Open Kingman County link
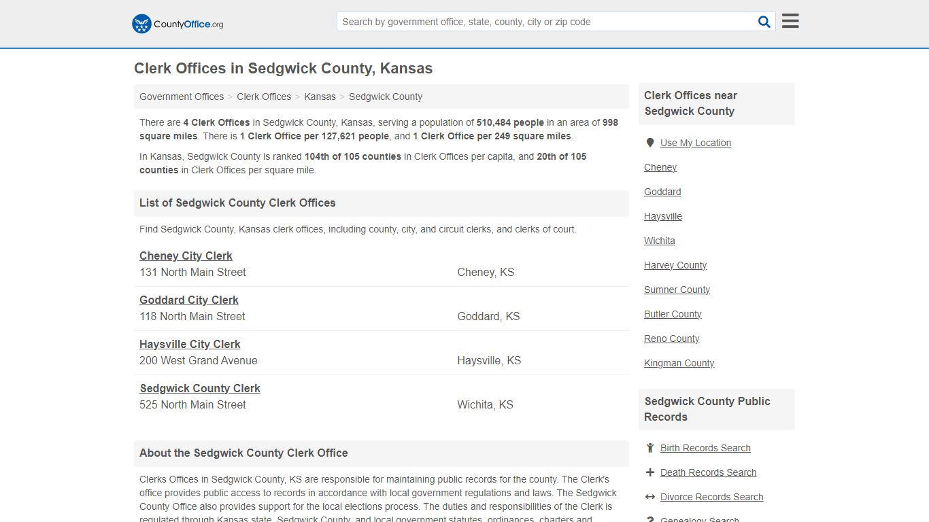The height and width of the screenshot is (522, 929). (679, 363)
